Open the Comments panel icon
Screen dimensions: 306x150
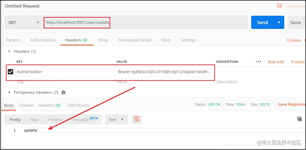tap(280, 6)
